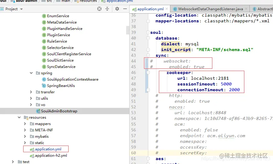This screenshot has height=164, width=273.
Task: Click the dialect: mysql line
Action: click(x=180, y=44)
